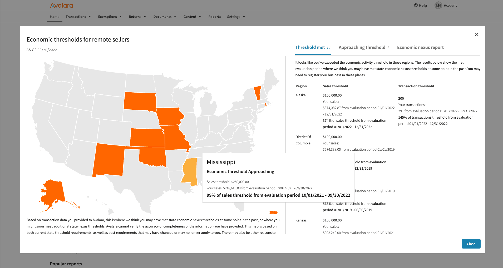Select Kansas on the map
The image size is (503, 268).
[147, 137]
